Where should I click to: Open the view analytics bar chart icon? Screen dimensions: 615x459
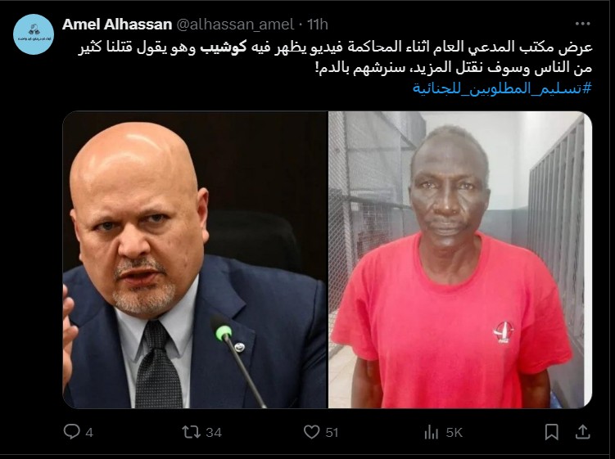[431, 432]
